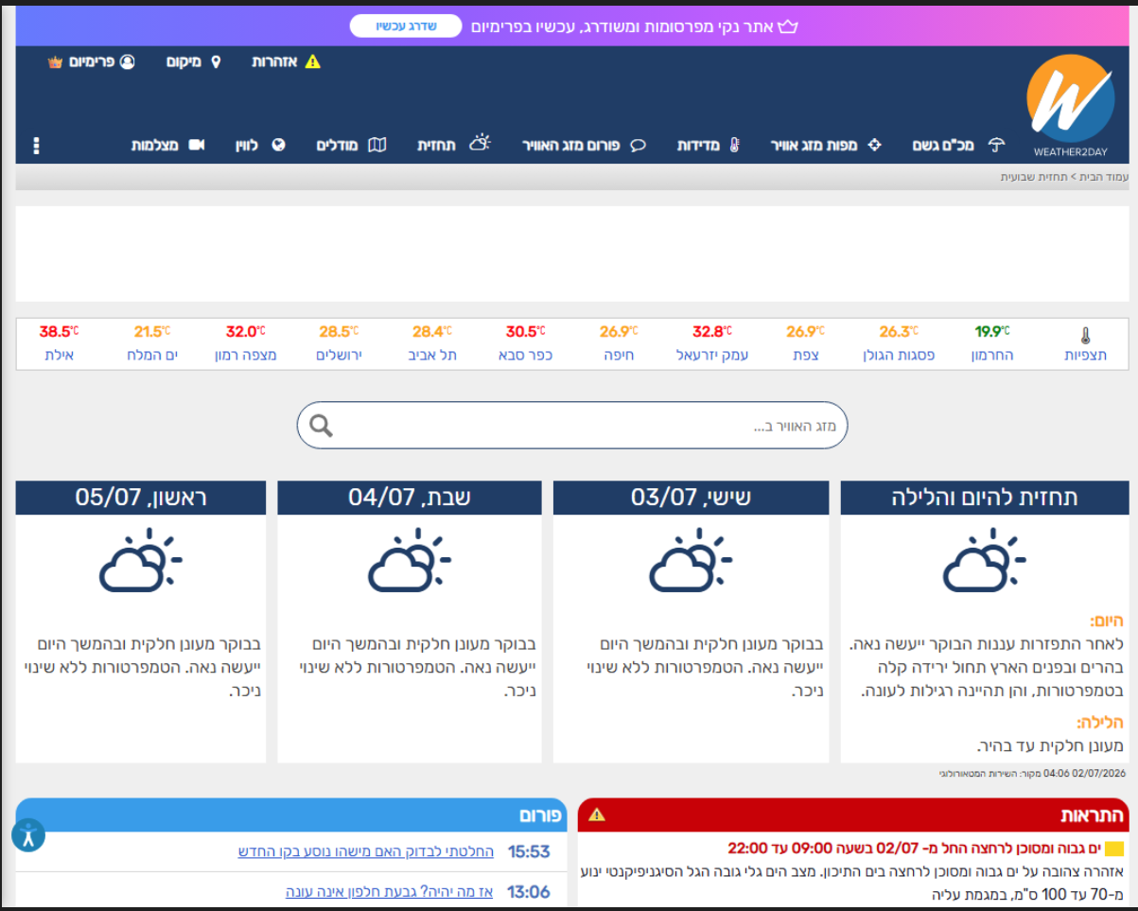Select the החרמון 19.9° station
This screenshot has height=911, width=1138.
pyautogui.click(x=991, y=343)
